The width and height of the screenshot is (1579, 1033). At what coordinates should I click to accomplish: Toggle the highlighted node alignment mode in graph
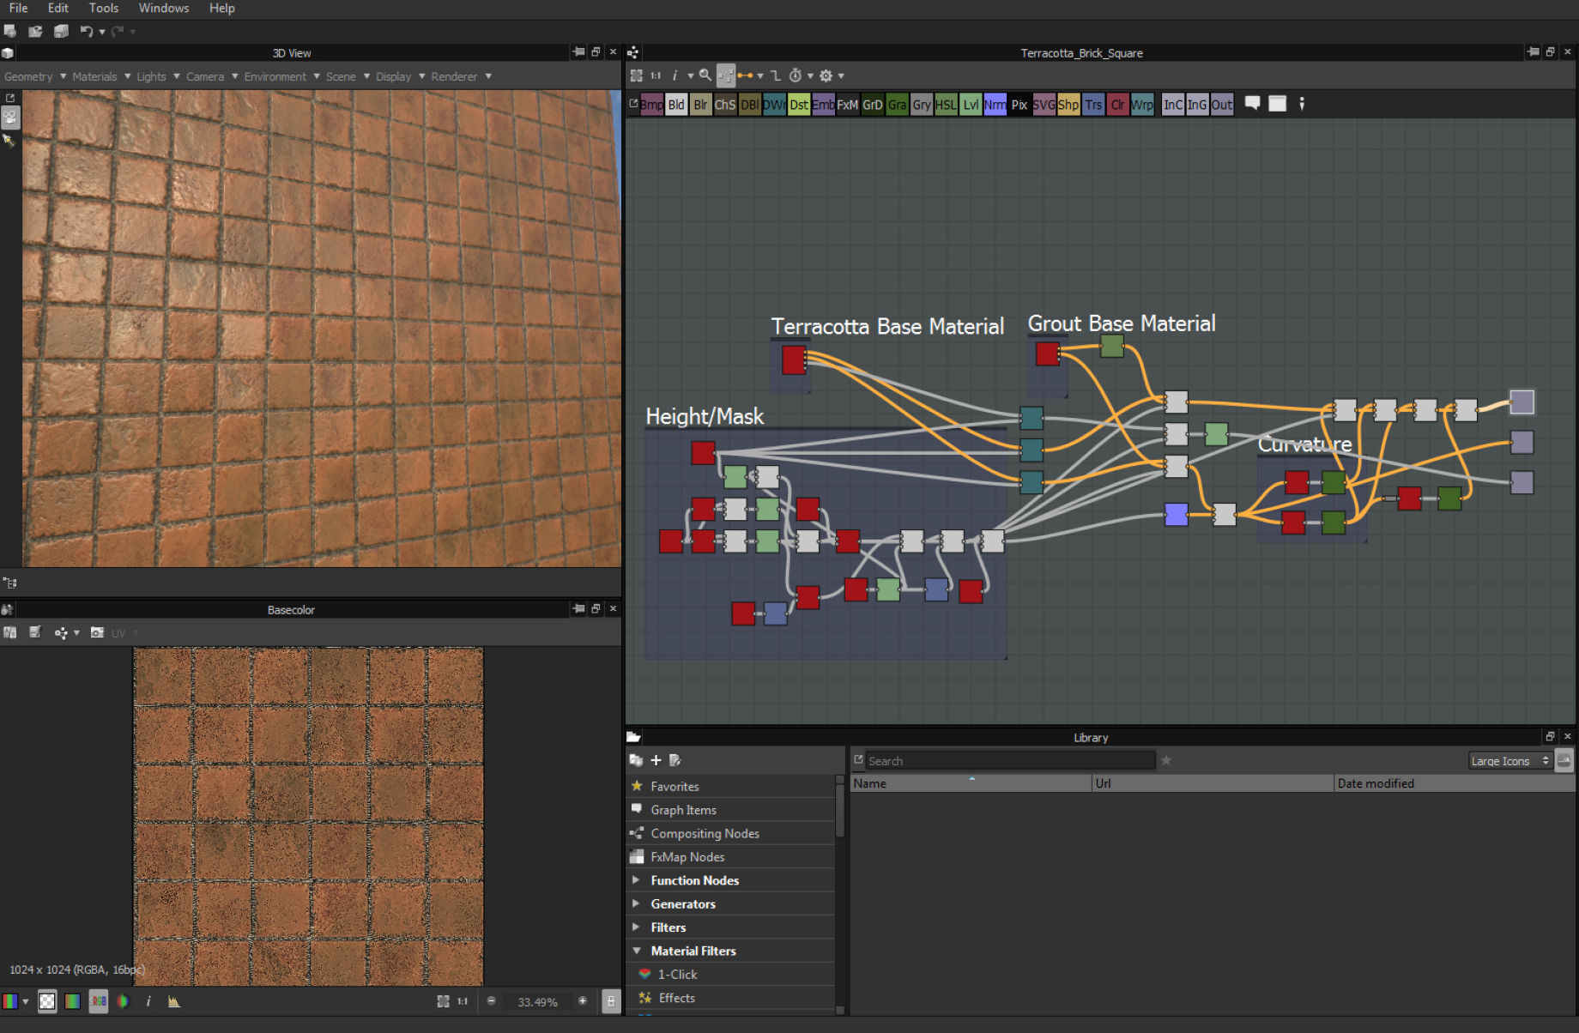pos(725,76)
